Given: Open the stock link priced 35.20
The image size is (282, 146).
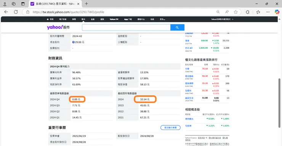Looking at the screenshot, I should (x=189, y=83).
